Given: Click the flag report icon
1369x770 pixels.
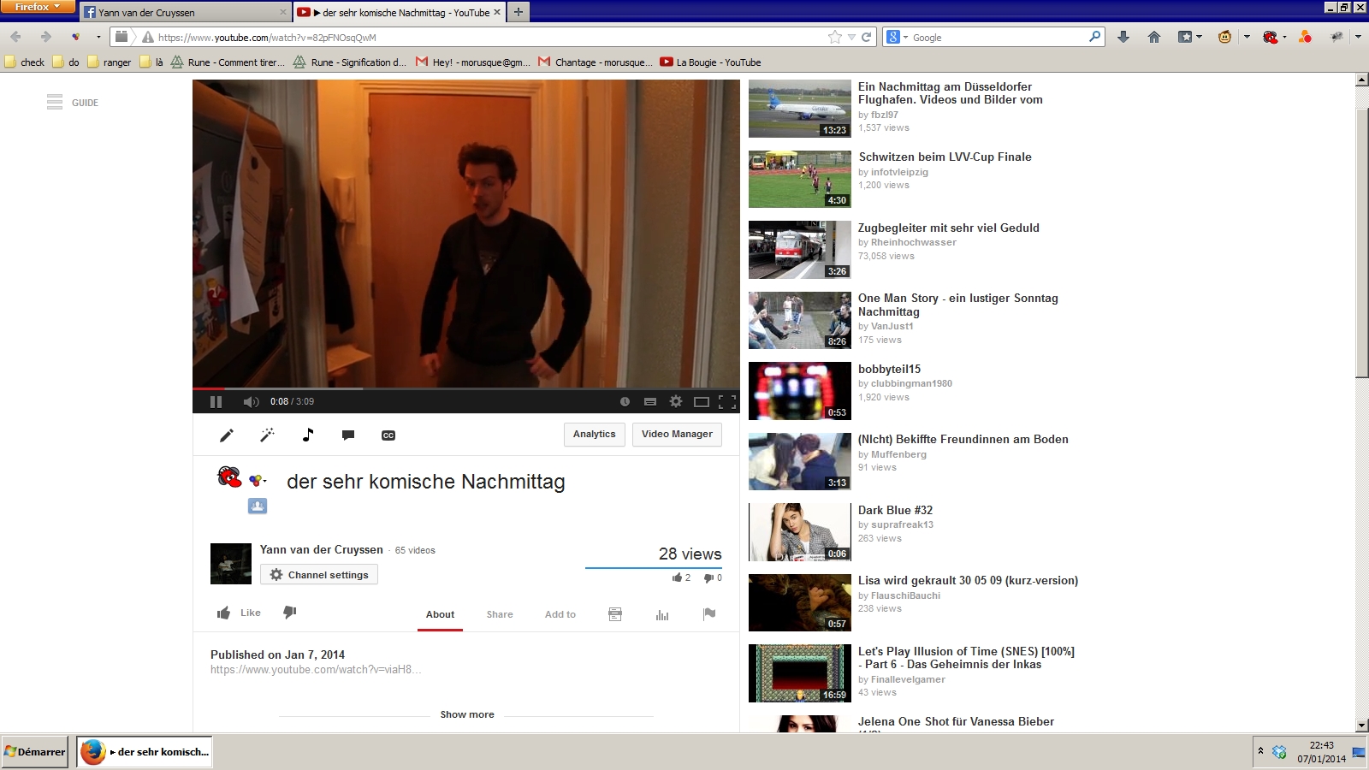Looking at the screenshot, I should (709, 614).
